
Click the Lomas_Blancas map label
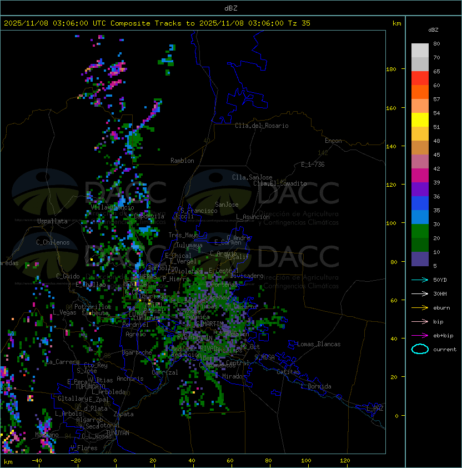[319, 344]
